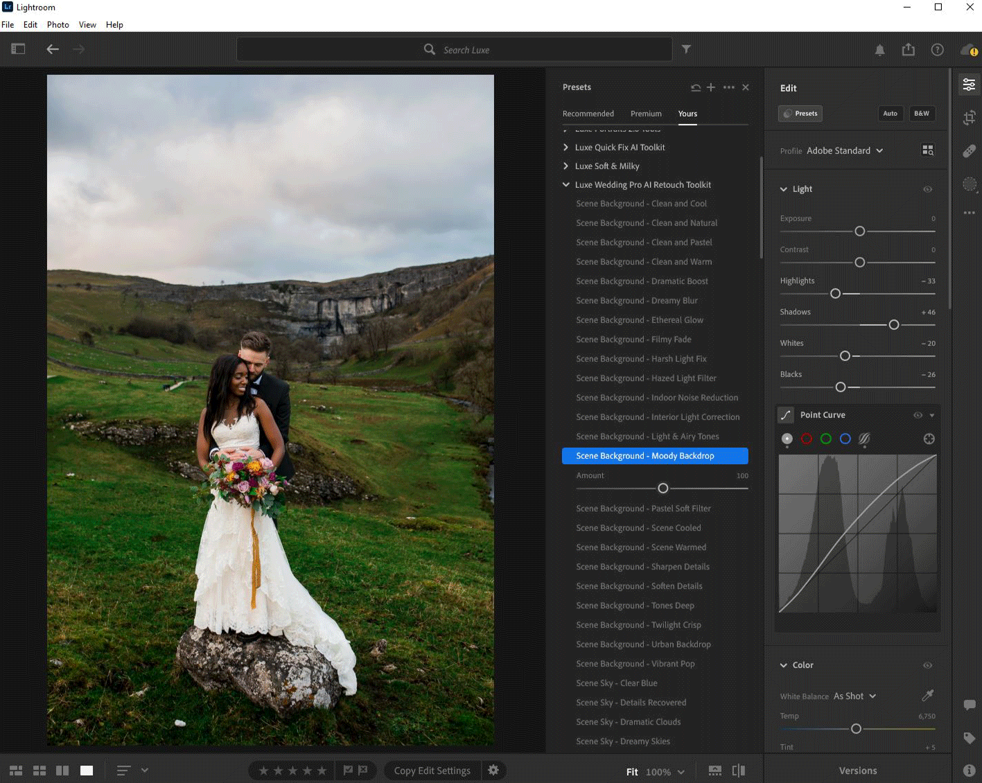Select the red channel curve
Image resolution: width=982 pixels, height=783 pixels.
click(806, 439)
